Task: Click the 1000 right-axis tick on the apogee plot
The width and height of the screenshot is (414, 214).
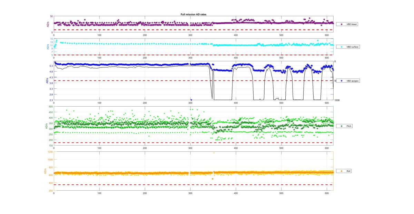Action: [x=337, y=100]
